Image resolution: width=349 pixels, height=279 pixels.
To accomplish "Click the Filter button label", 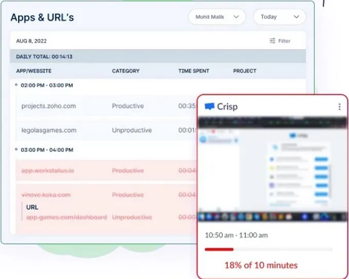I will [284, 41].
